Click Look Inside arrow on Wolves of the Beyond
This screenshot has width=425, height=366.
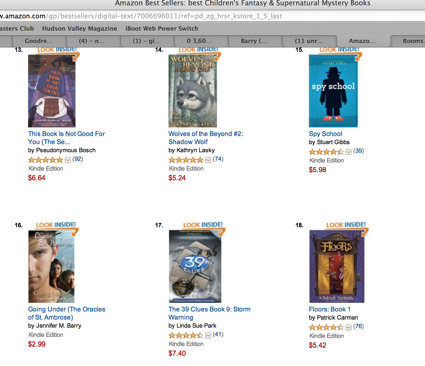pos(217,56)
